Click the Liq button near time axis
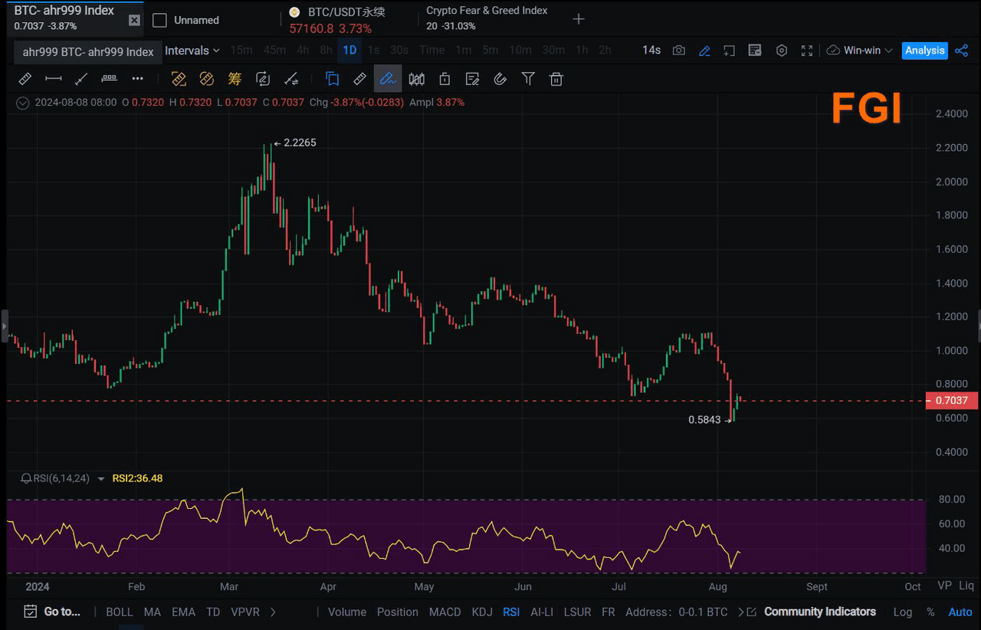Viewport: 981px width, 630px height. coord(966,586)
